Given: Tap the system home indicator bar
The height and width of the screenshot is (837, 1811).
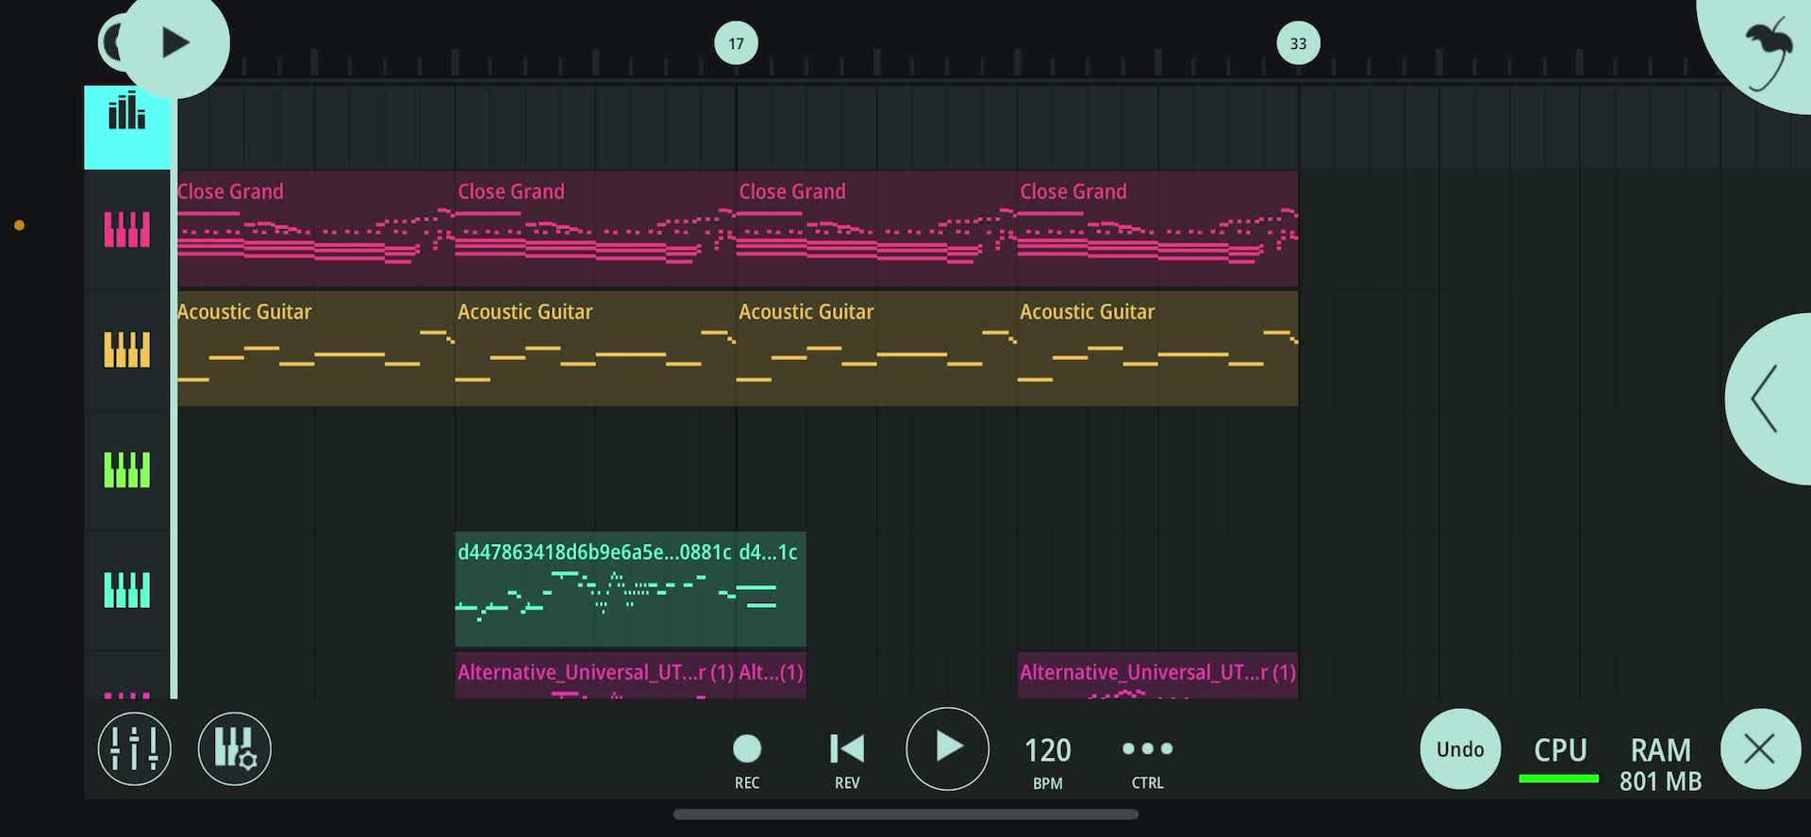Looking at the screenshot, I should tap(905, 814).
